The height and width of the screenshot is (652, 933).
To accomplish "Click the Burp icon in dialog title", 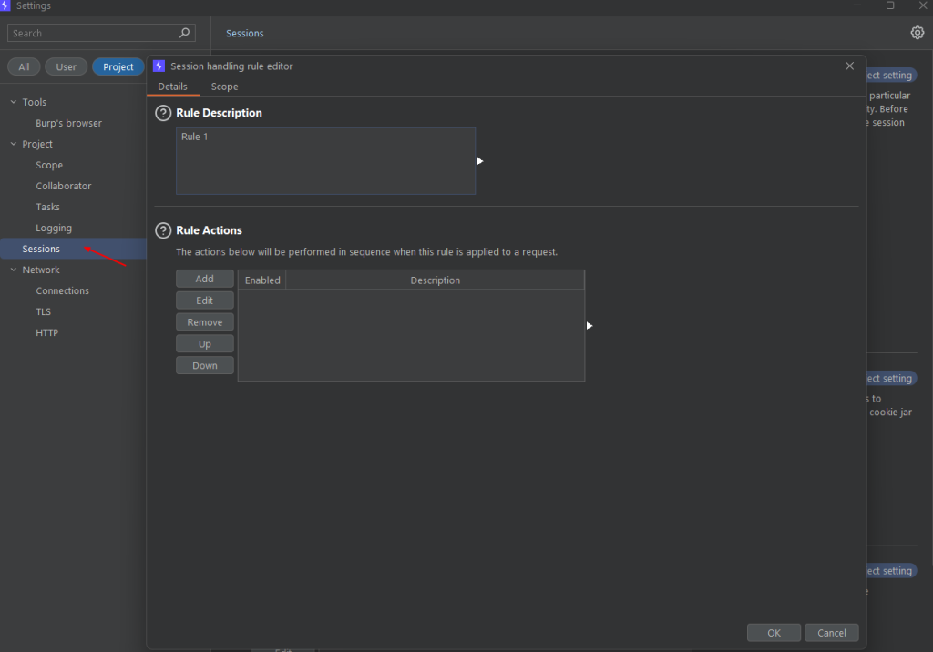I will [x=159, y=66].
